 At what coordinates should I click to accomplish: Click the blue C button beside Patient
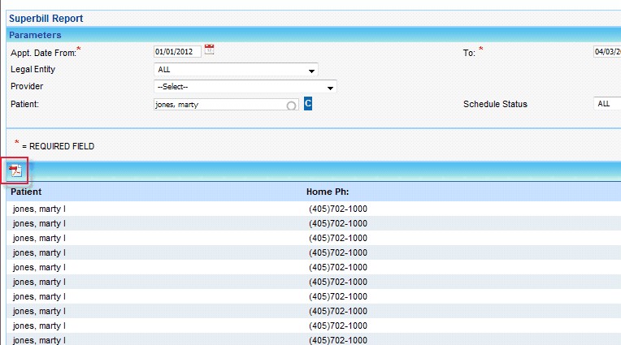click(308, 104)
